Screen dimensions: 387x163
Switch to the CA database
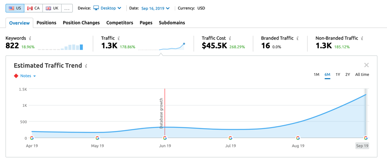point(33,8)
